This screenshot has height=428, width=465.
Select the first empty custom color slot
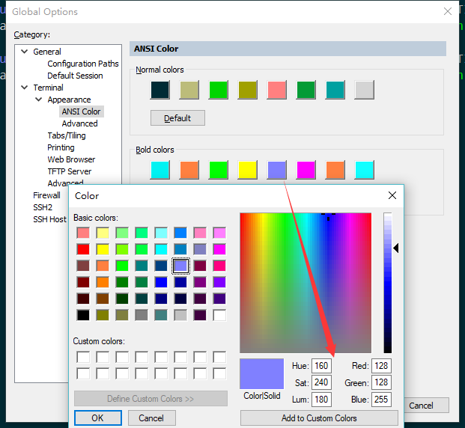[x=83, y=357]
